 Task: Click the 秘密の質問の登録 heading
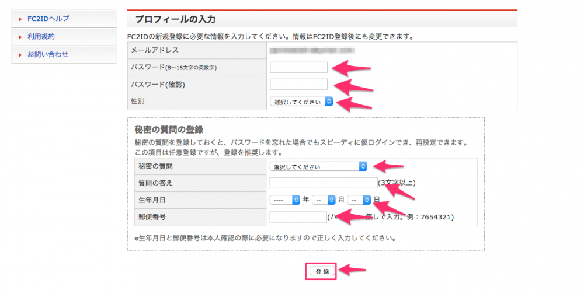coord(169,130)
